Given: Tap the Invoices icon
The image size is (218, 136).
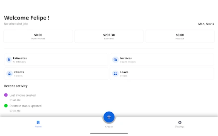Looking at the screenshot, I should pyautogui.click(x=115, y=60).
